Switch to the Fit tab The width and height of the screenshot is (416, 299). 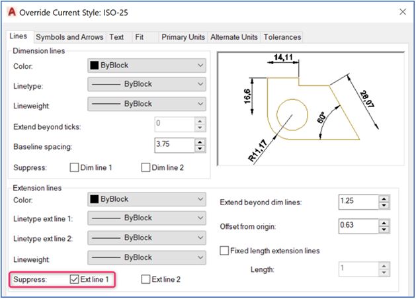(x=140, y=37)
